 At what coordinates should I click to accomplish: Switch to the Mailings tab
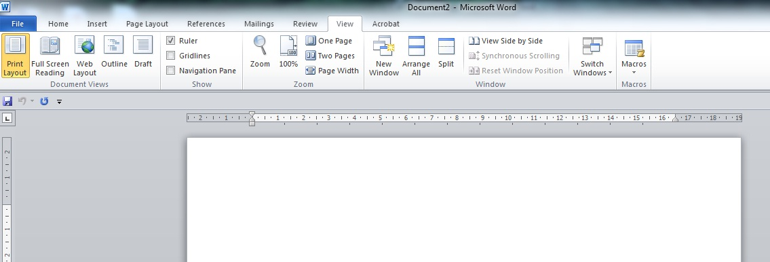(258, 24)
